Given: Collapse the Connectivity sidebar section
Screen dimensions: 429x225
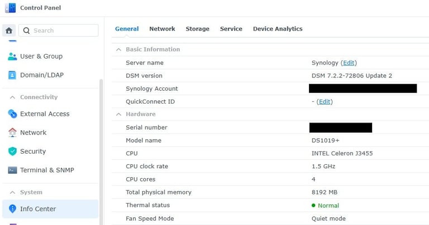Looking at the screenshot, I should (x=12, y=97).
